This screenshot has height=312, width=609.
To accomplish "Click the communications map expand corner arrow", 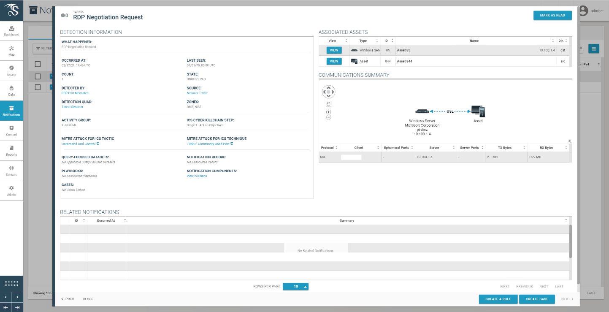I will [569, 141].
